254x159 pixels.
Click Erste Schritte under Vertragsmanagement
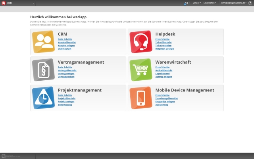click(65, 67)
